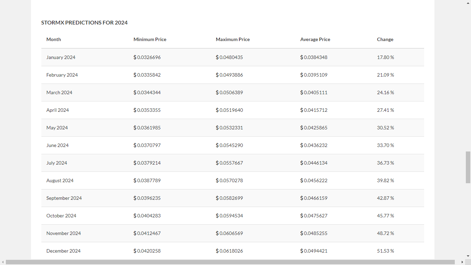Click May minimum price $0.0361985
The height and width of the screenshot is (265, 471).
click(147, 128)
